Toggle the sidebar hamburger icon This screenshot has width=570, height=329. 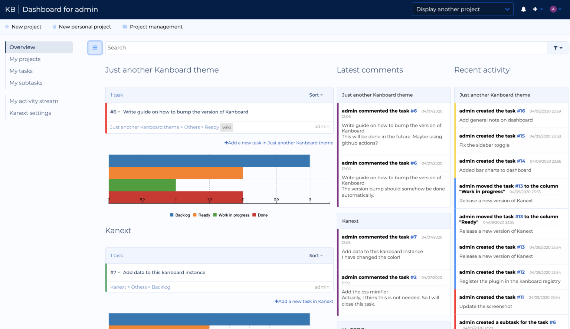point(95,47)
